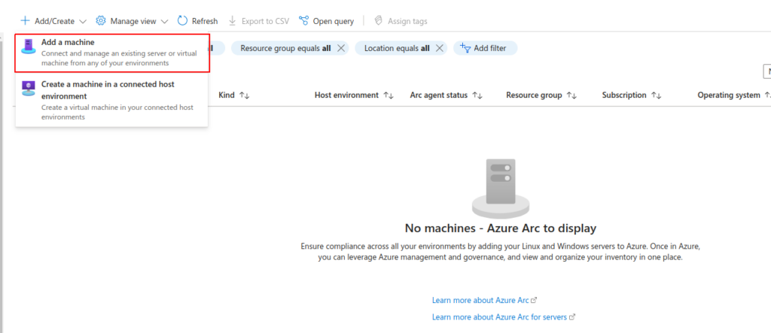Remove the Location equals all filter
Viewport: 771px width, 333px height.
pyautogui.click(x=440, y=48)
